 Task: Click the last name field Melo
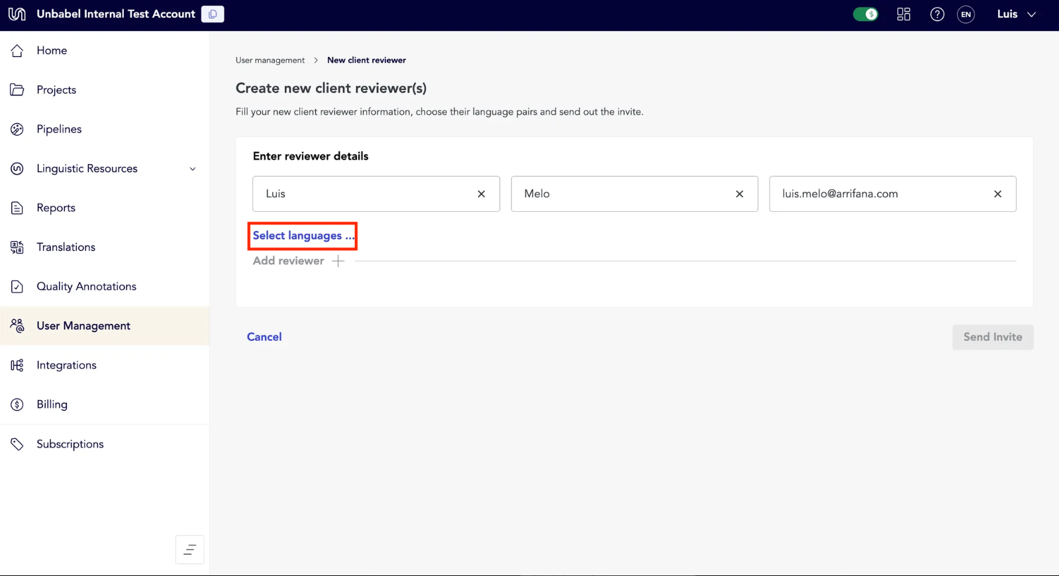point(634,194)
